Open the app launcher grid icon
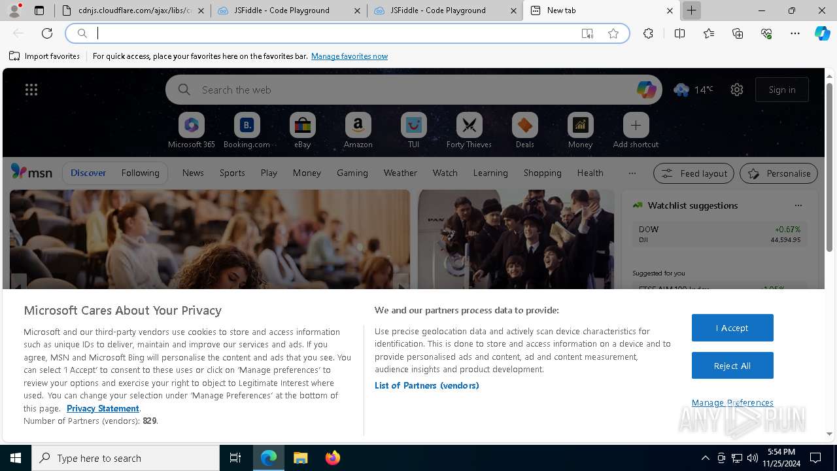Screen dimensions: 837x471 click(x=31, y=90)
